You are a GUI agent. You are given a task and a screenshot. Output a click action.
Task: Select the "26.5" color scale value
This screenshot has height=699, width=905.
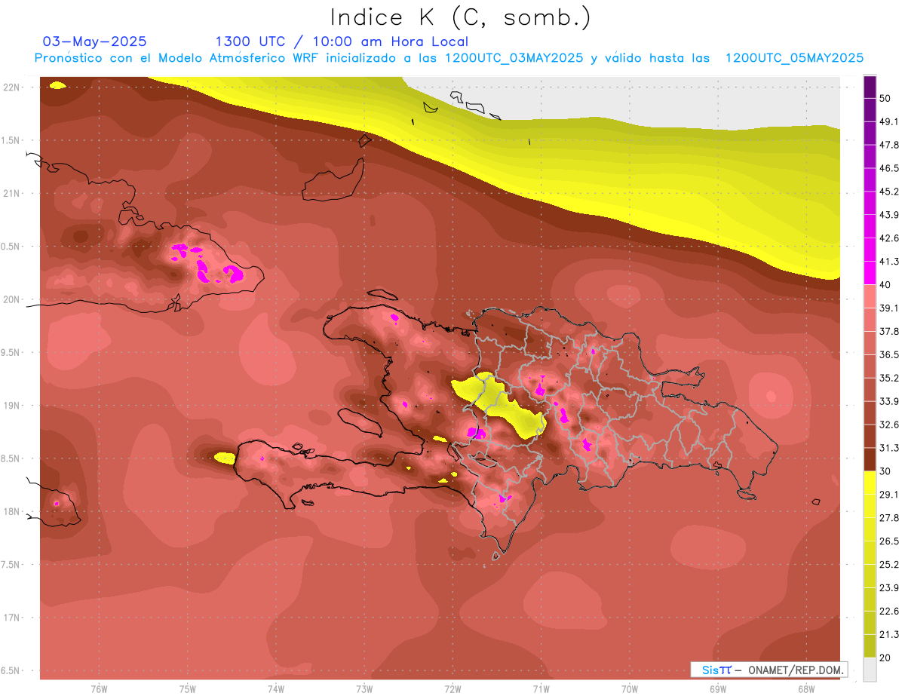pos(890,541)
